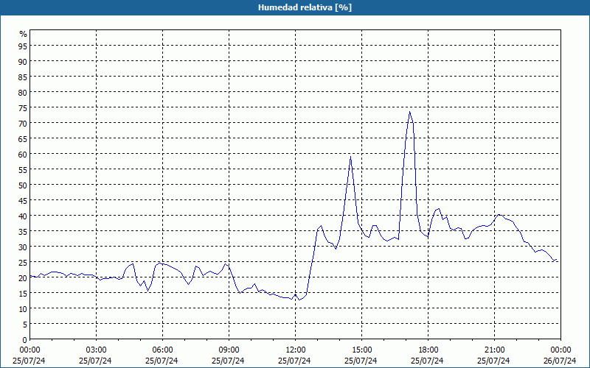
Task: Click the 09:00 time label on the x-axis
Action: [229, 350]
